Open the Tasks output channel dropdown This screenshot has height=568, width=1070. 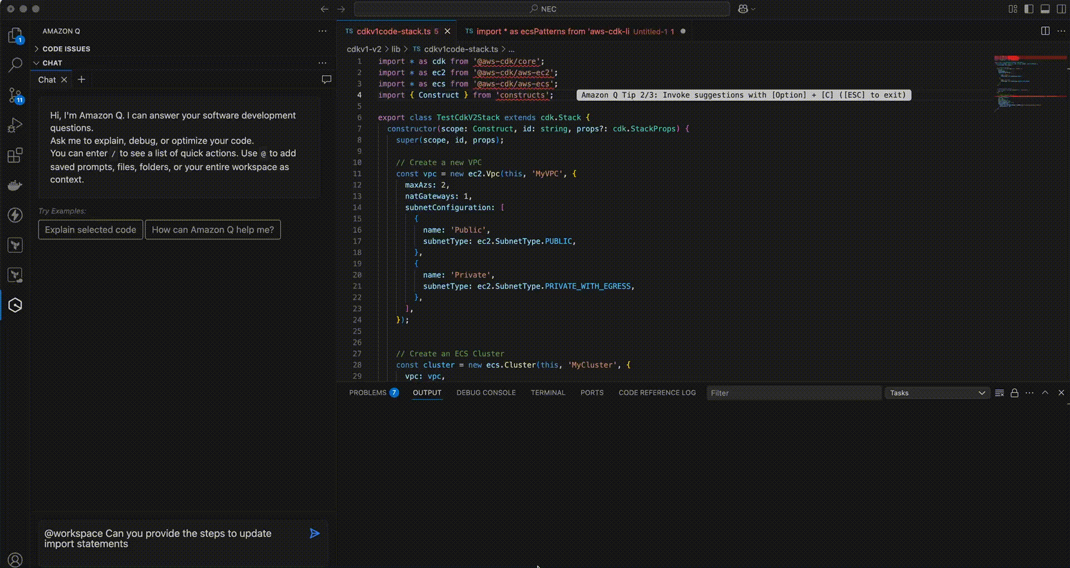[x=936, y=393]
